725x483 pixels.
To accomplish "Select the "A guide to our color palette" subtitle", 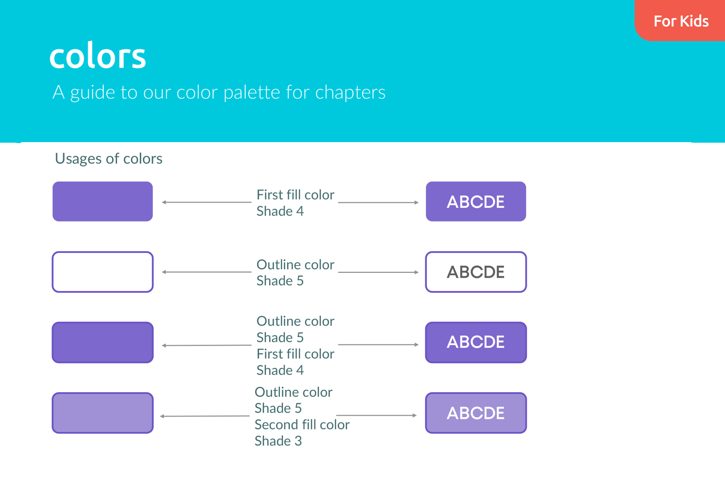I will coord(219,92).
